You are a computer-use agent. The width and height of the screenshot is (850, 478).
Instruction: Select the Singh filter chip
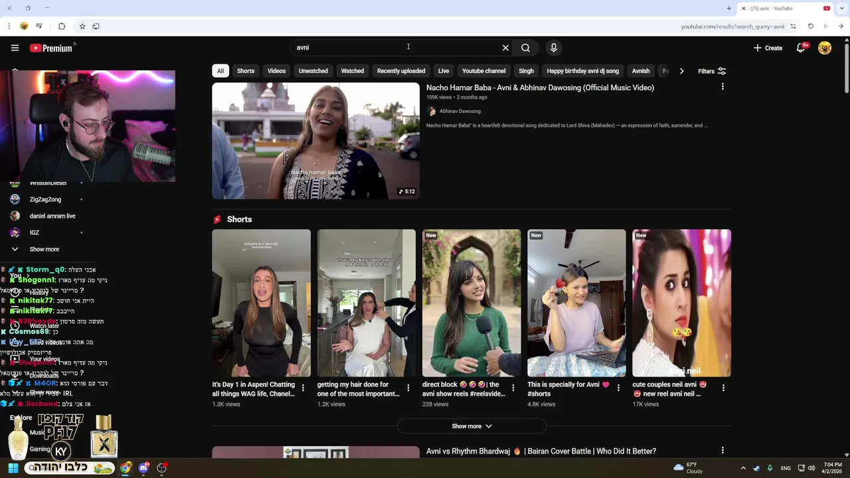[x=526, y=71]
